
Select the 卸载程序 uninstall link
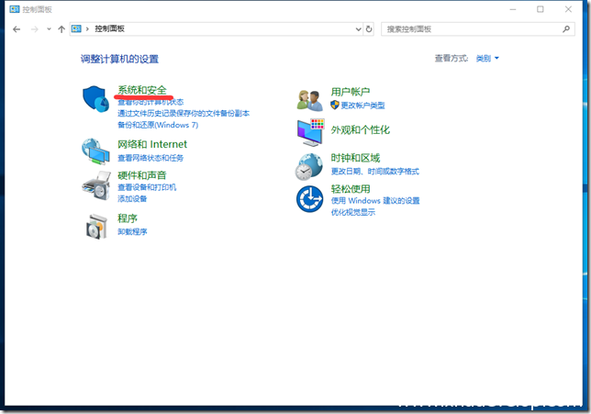click(132, 231)
